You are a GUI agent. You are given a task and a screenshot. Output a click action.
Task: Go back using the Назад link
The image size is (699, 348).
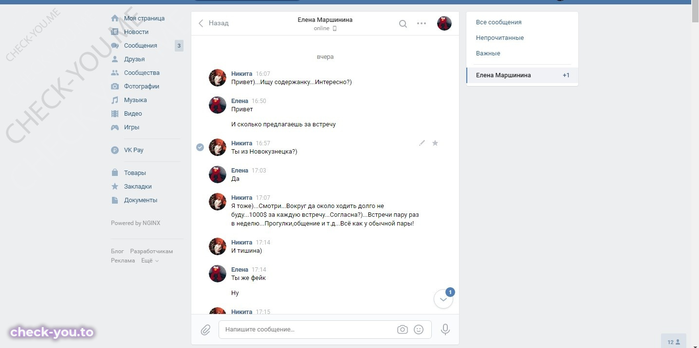[213, 23]
